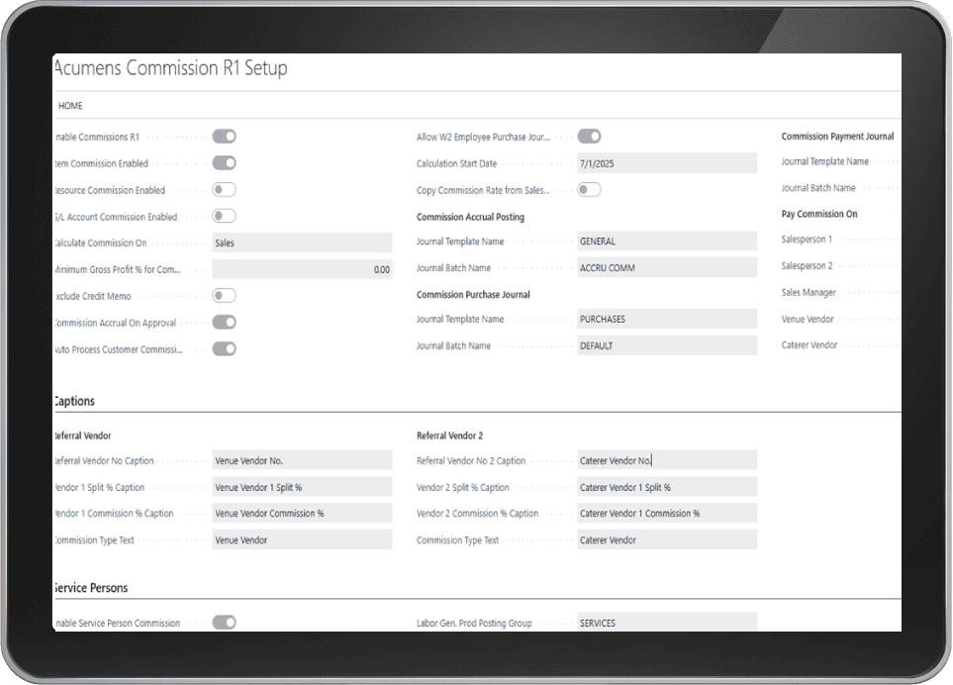Toggle Enable Service Person Commission switch

coord(224,623)
